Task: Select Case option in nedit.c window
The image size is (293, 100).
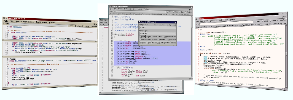Action: click(x=273, y=21)
